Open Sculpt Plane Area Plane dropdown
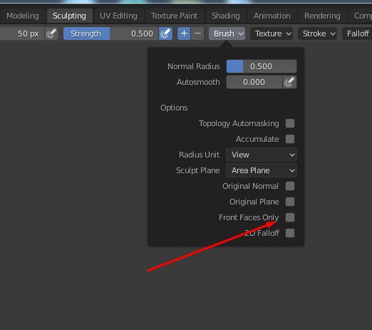 [x=262, y=170]
